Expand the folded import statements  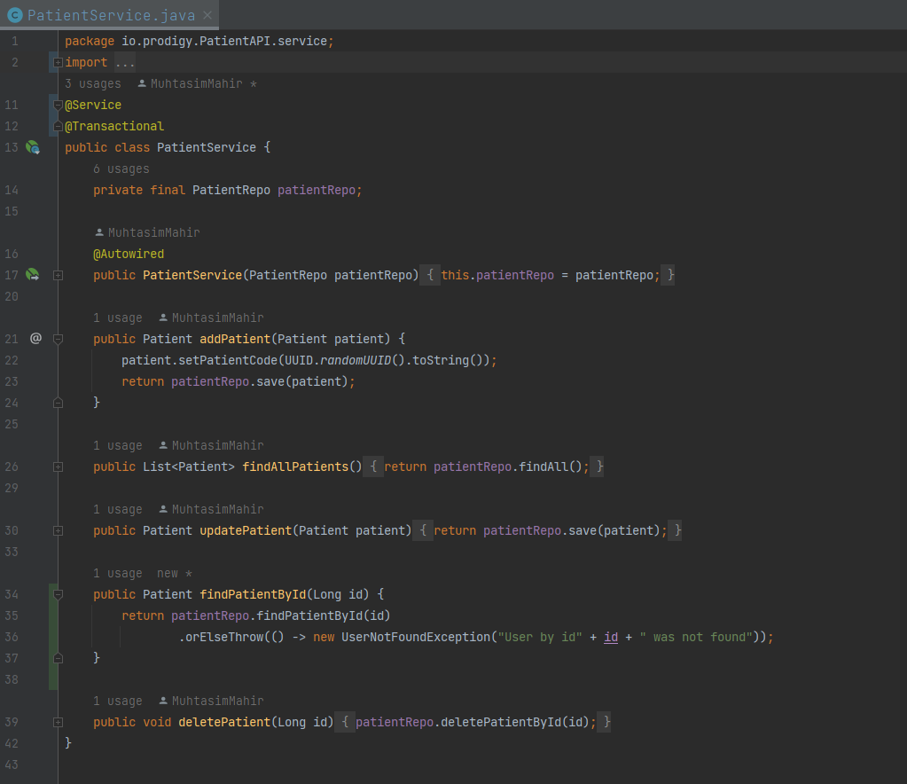58,62
